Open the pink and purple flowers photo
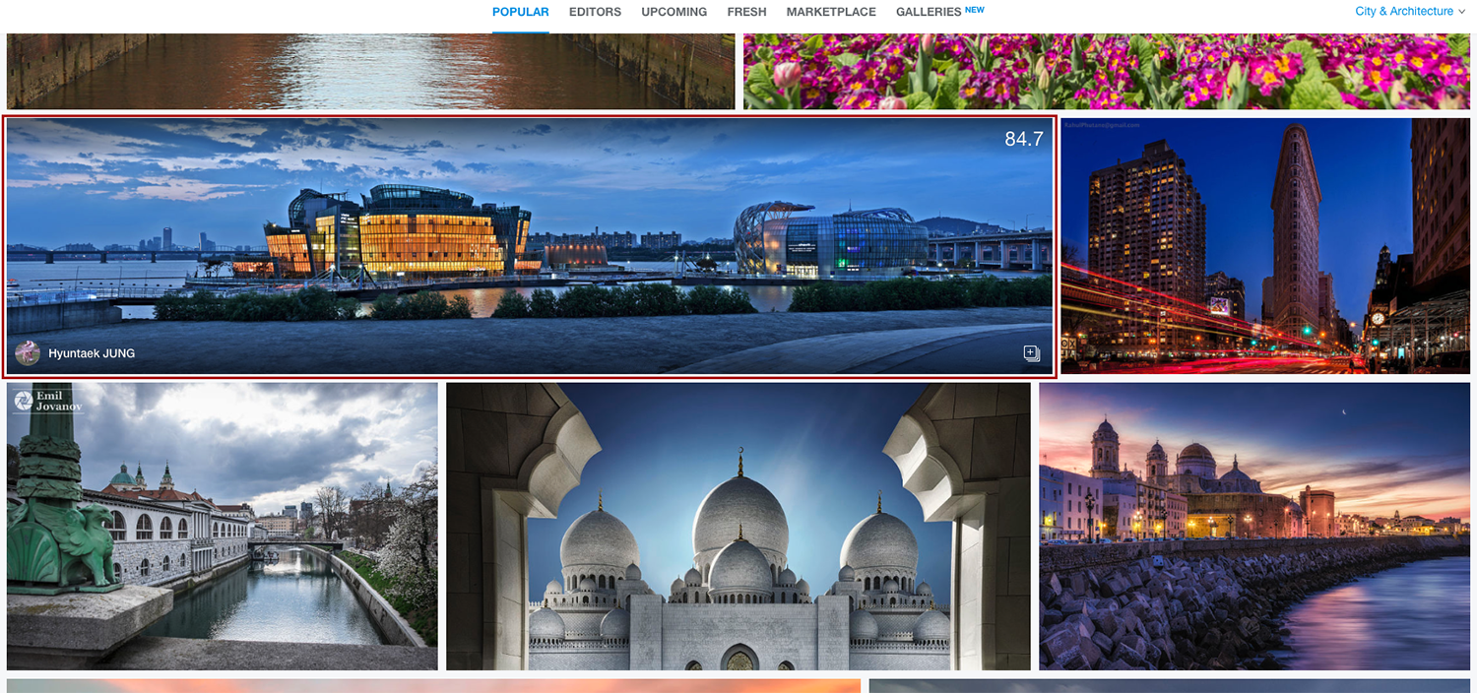 point(1106,71)
